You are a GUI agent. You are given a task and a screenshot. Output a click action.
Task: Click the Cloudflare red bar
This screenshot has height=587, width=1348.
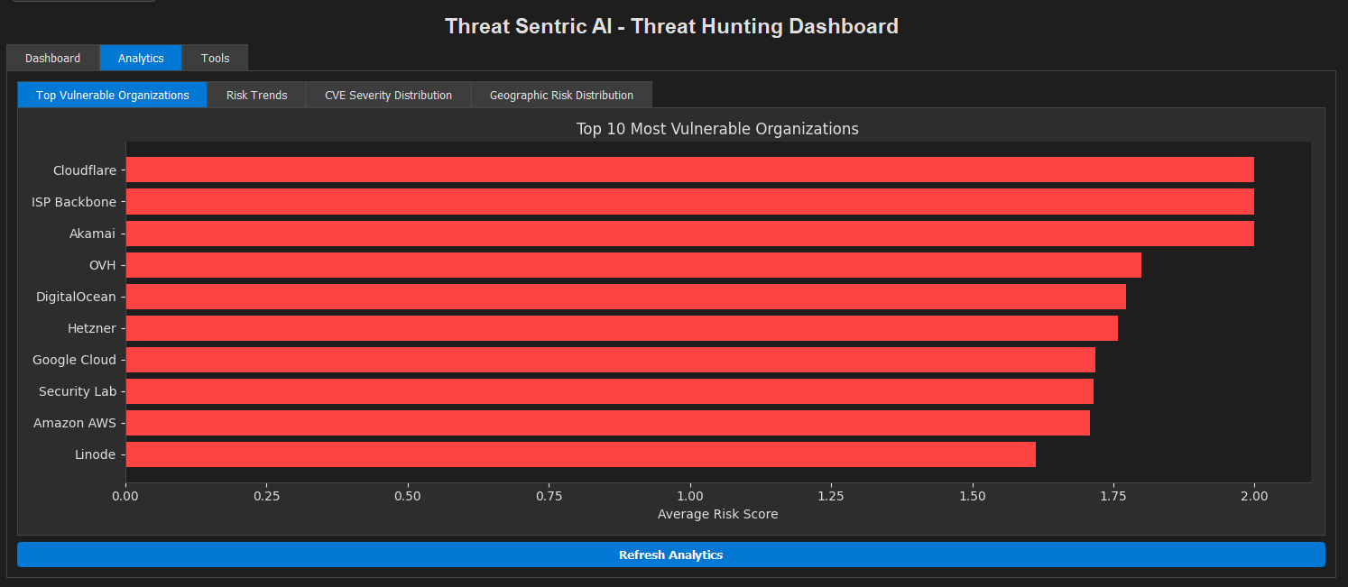point(689,170)
